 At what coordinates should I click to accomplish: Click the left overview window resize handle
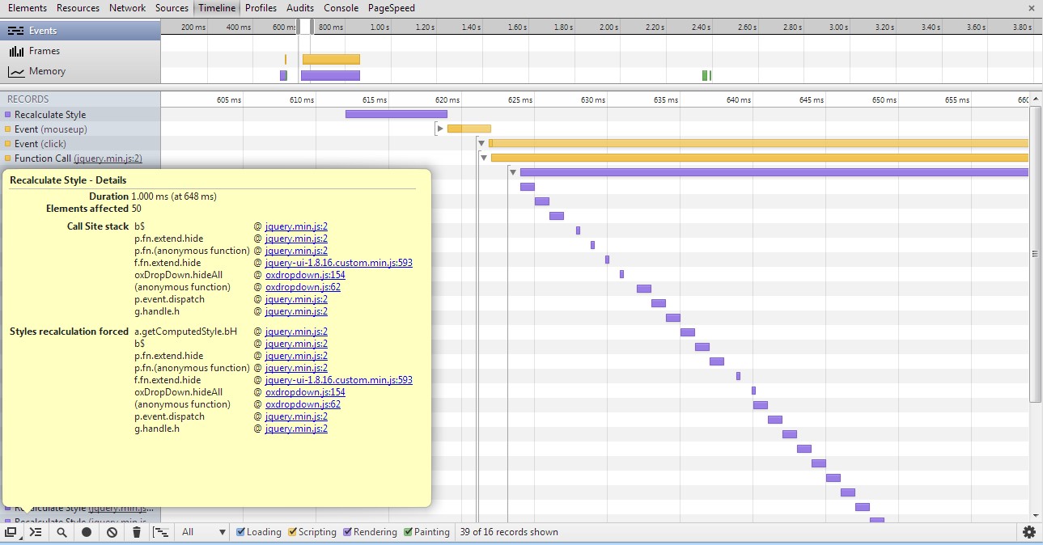click(x=299, y=27)
